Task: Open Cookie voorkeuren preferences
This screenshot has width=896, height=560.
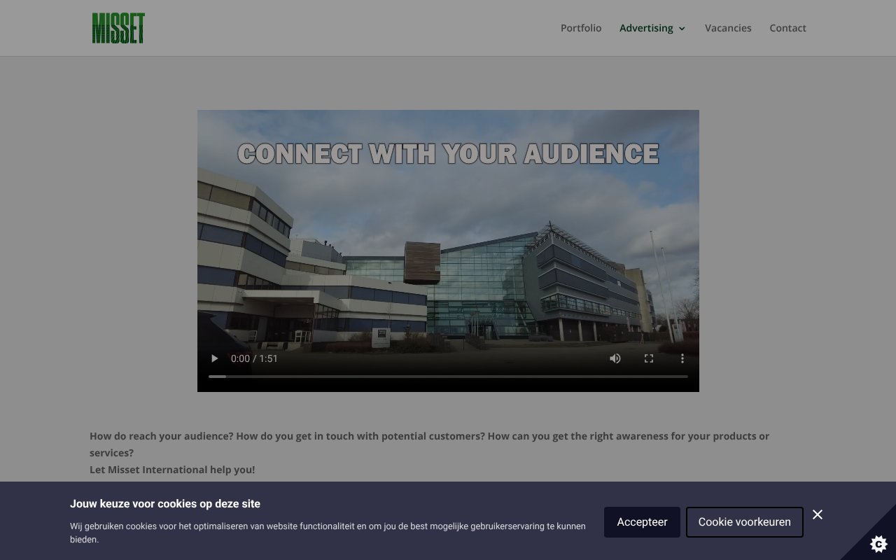Action: [744, 521]
